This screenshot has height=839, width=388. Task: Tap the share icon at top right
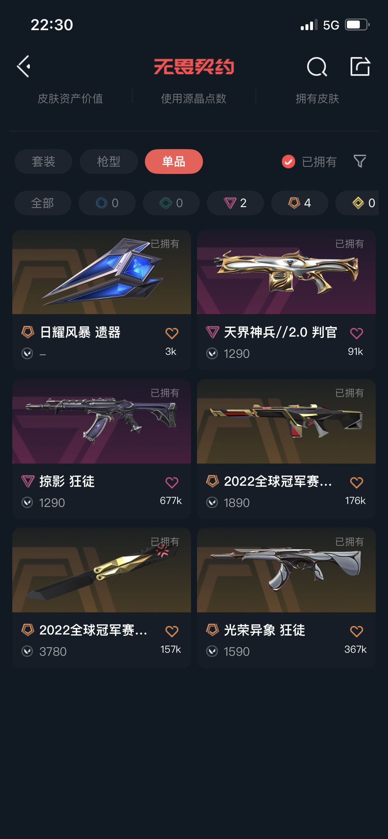click(360, 66)
